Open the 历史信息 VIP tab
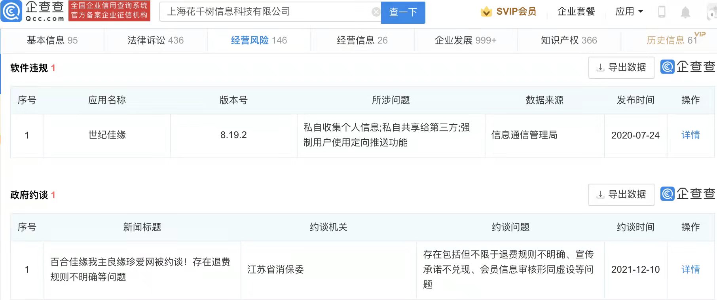717x300 pixels. point(671,40)
